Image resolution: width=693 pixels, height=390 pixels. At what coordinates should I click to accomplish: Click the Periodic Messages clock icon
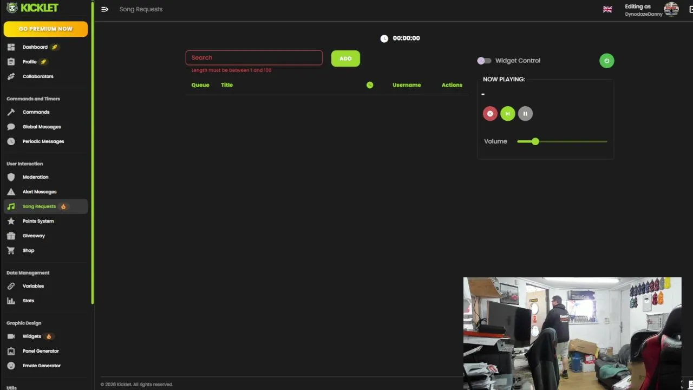(11, 141)
